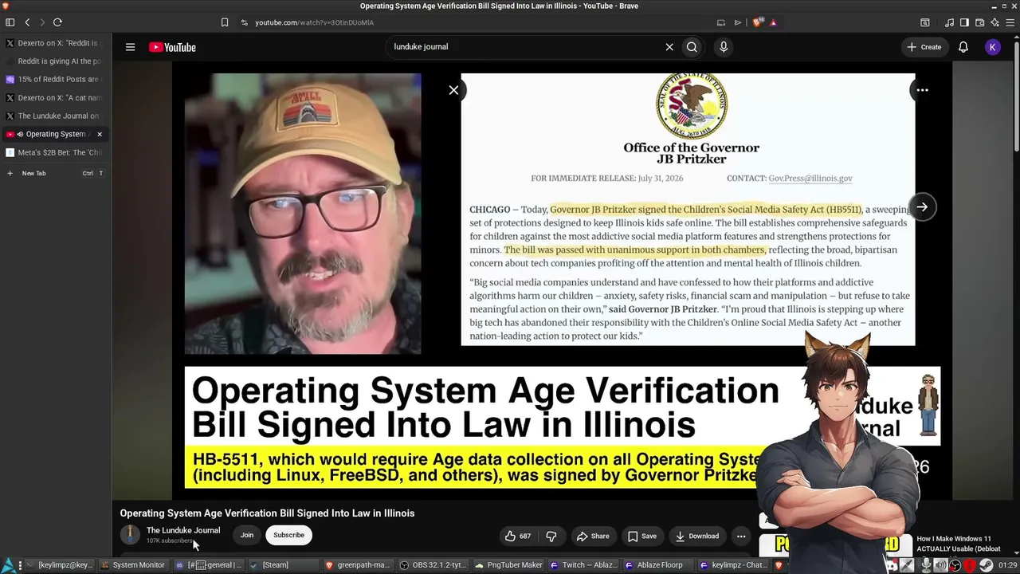Open the governor press release image
Image resolution: width=1020 pixels, height=574 pixels.
(x=688, y=210)
